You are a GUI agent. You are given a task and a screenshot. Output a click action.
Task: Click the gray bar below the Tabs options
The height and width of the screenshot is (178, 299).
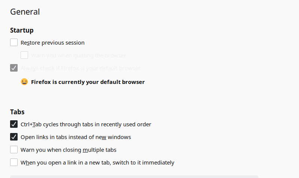[134, 177]
